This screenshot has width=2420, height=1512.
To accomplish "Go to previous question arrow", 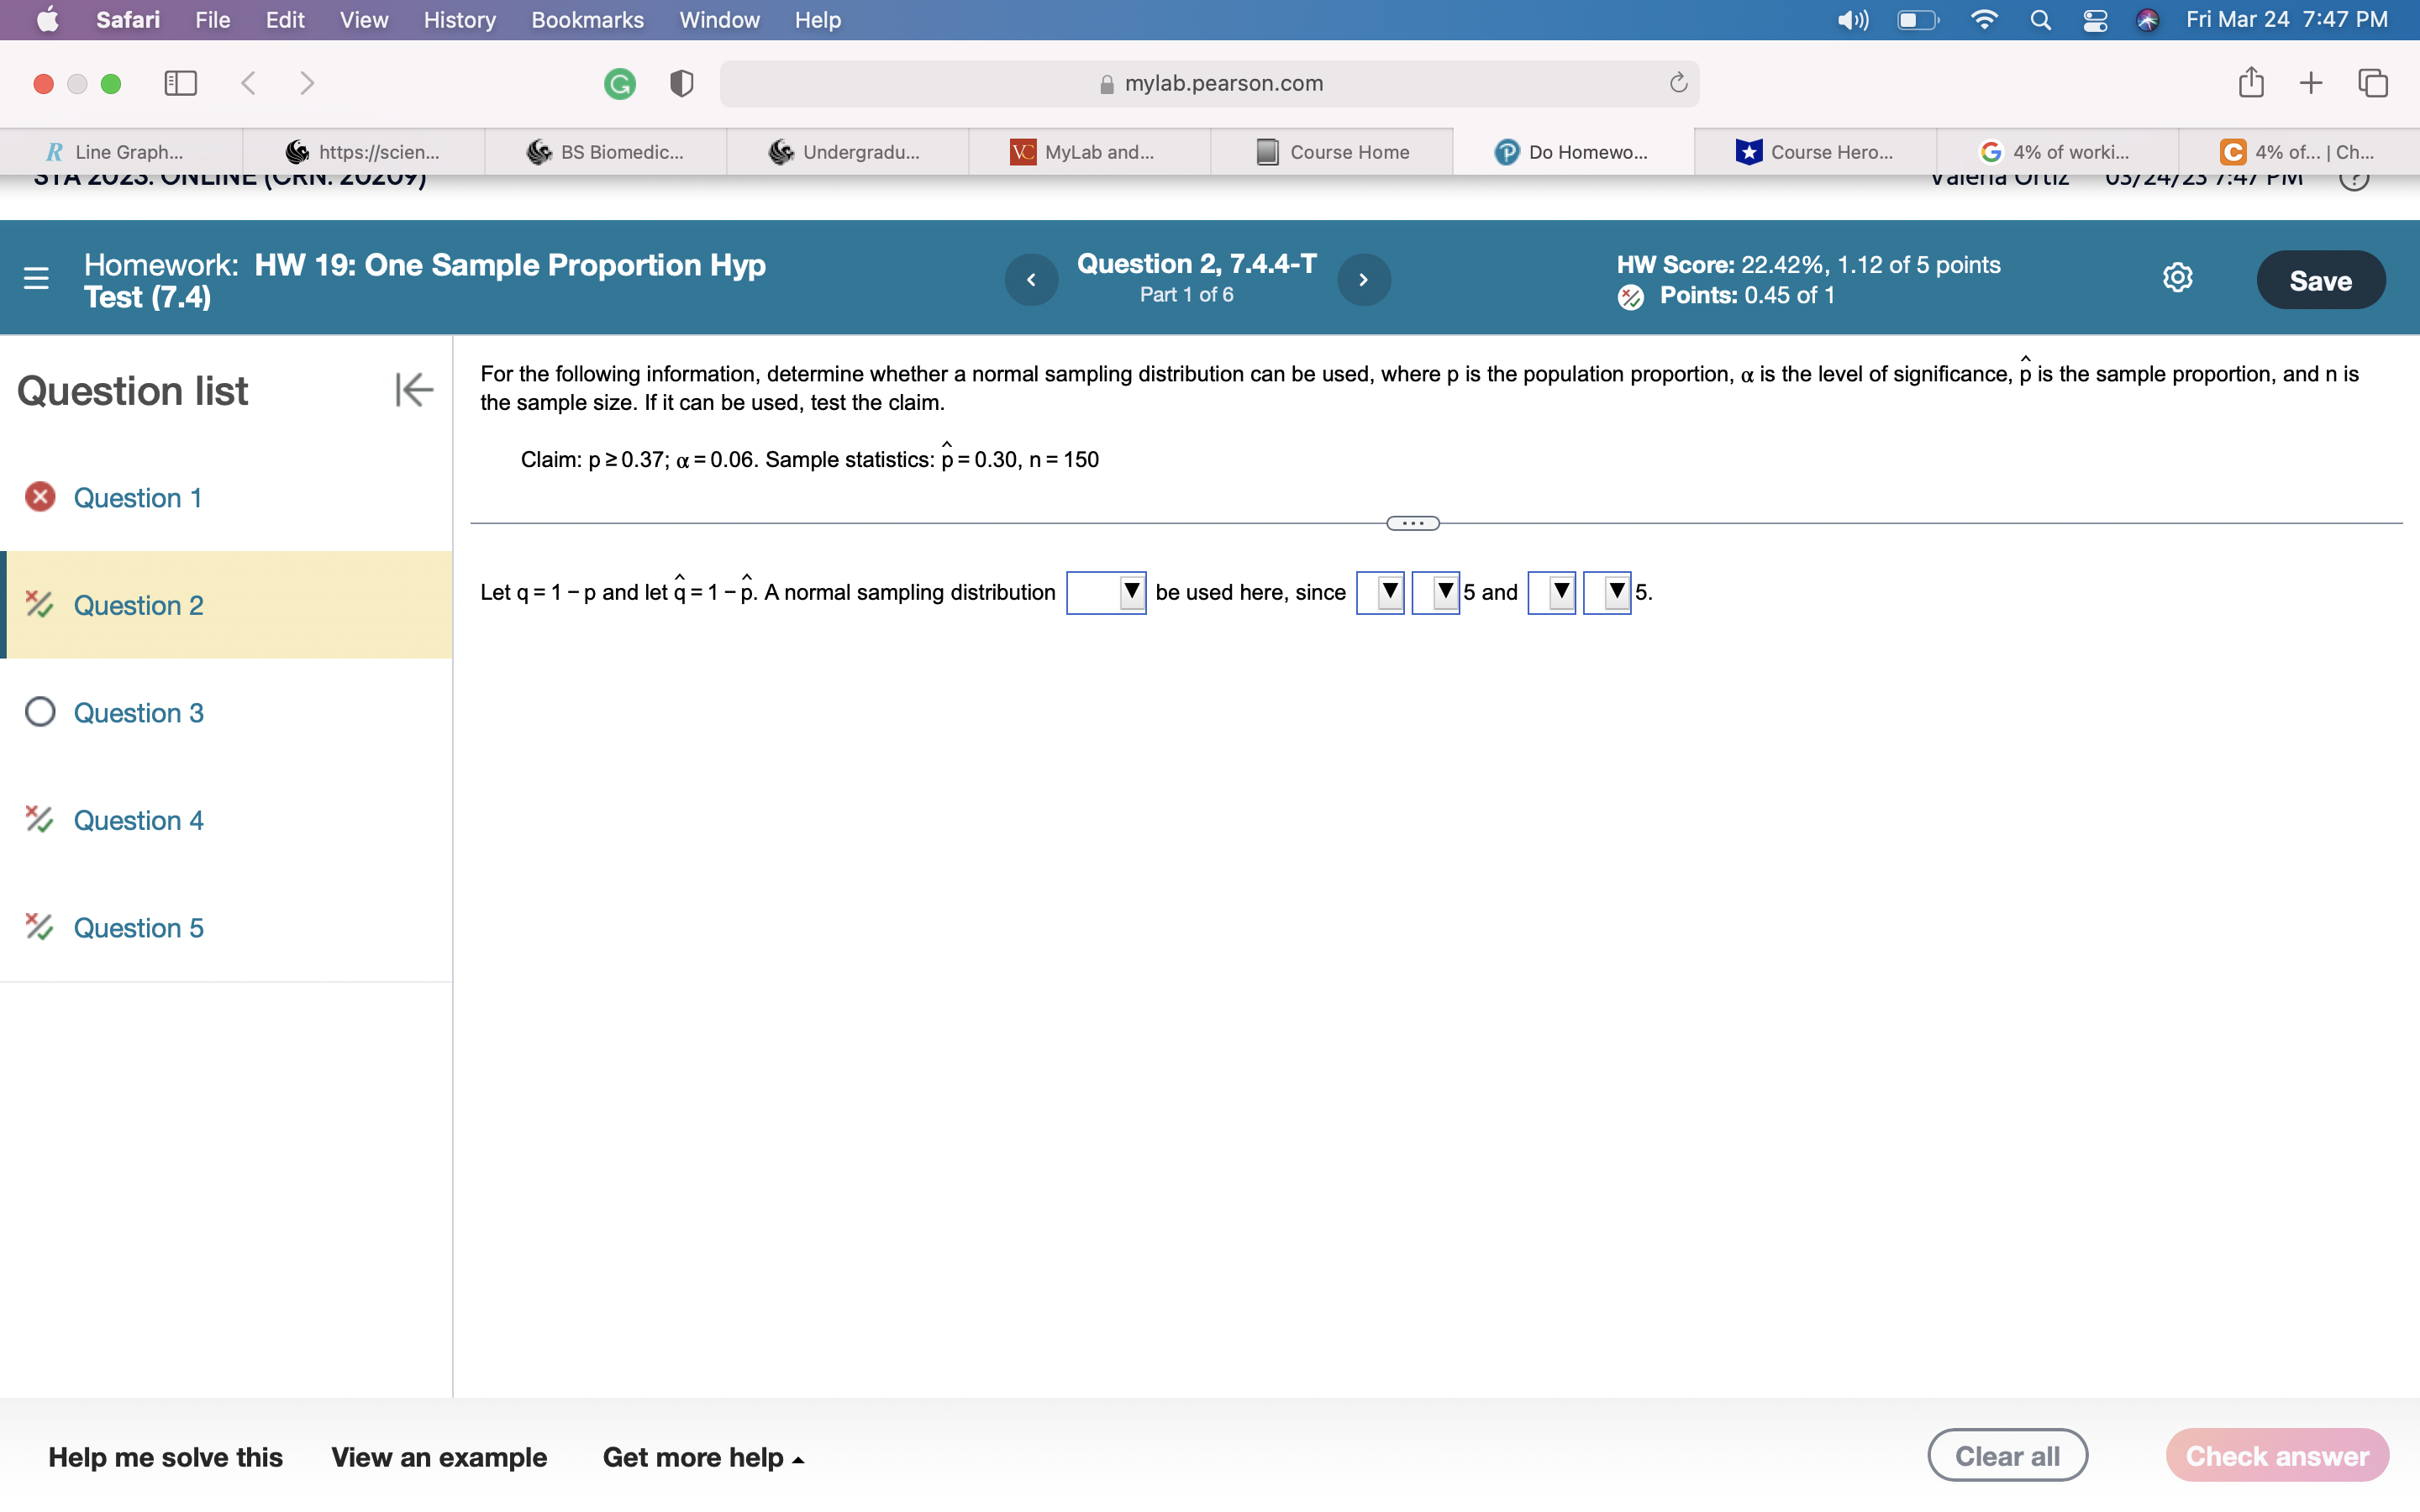I will (1031, 280).
